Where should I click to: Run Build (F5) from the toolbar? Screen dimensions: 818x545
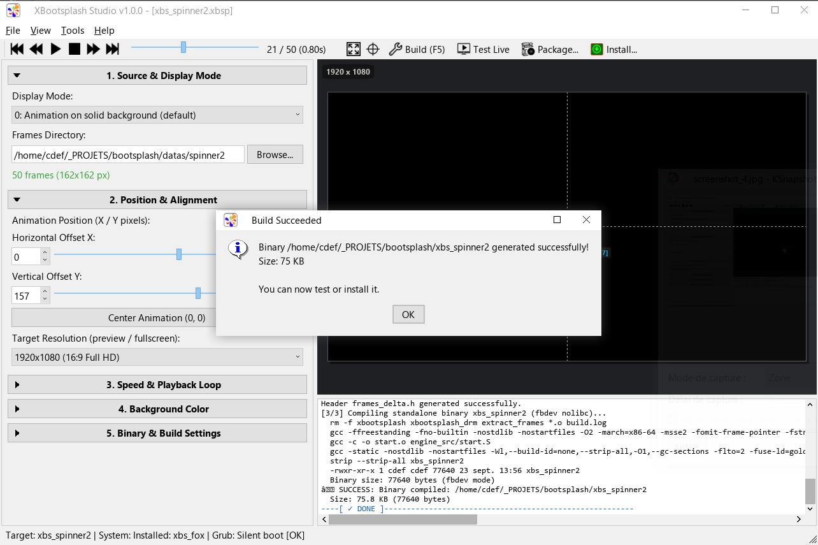pos(417,49)
